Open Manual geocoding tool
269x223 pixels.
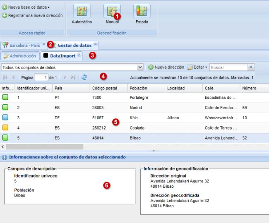coord(112,14)
